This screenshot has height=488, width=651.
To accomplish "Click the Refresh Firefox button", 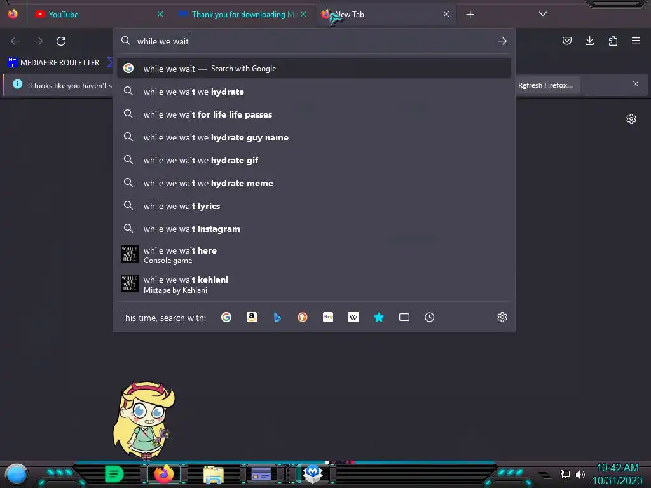I will coord(545,85).
